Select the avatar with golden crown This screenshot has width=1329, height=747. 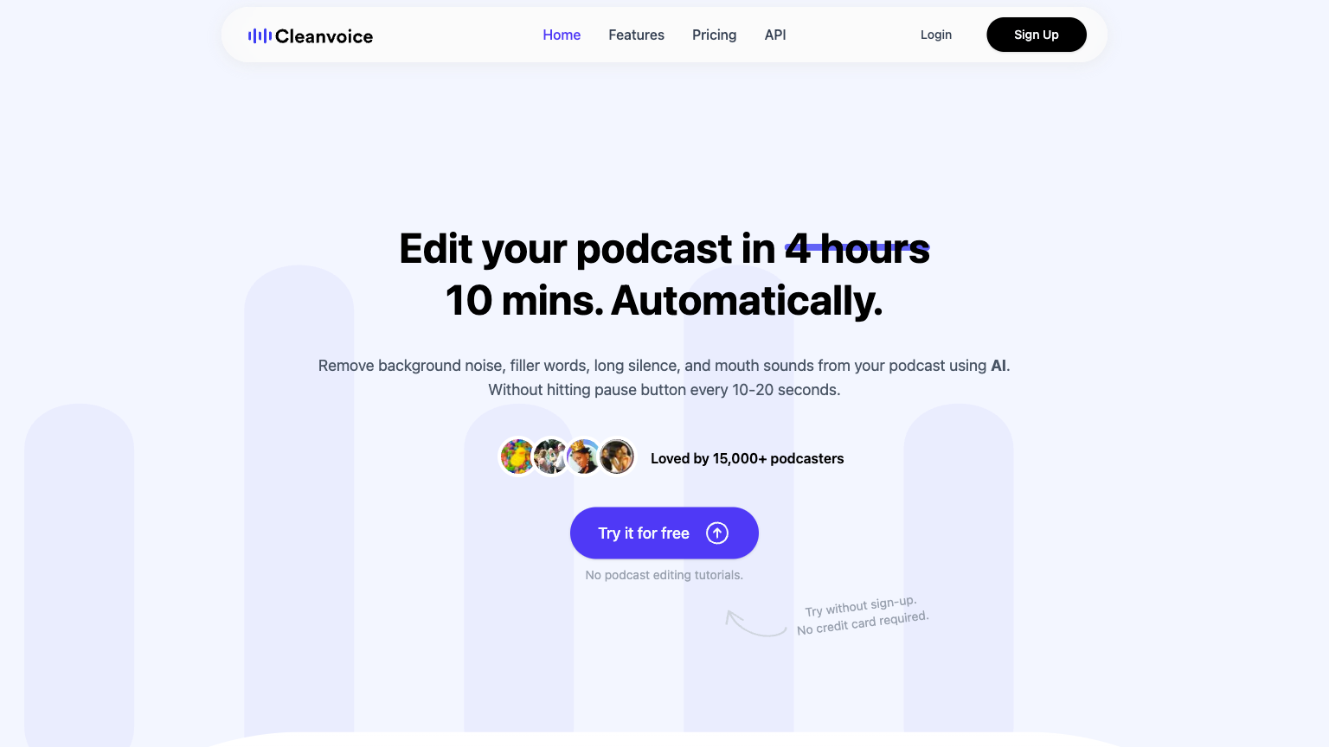pyautogui.click(x=583, y=456)
